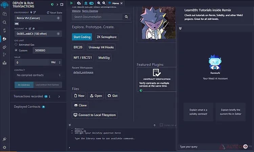Toggle the AI copilot switch in toolbar
This screenshot has height=152, width=254.
coord(91,3)
